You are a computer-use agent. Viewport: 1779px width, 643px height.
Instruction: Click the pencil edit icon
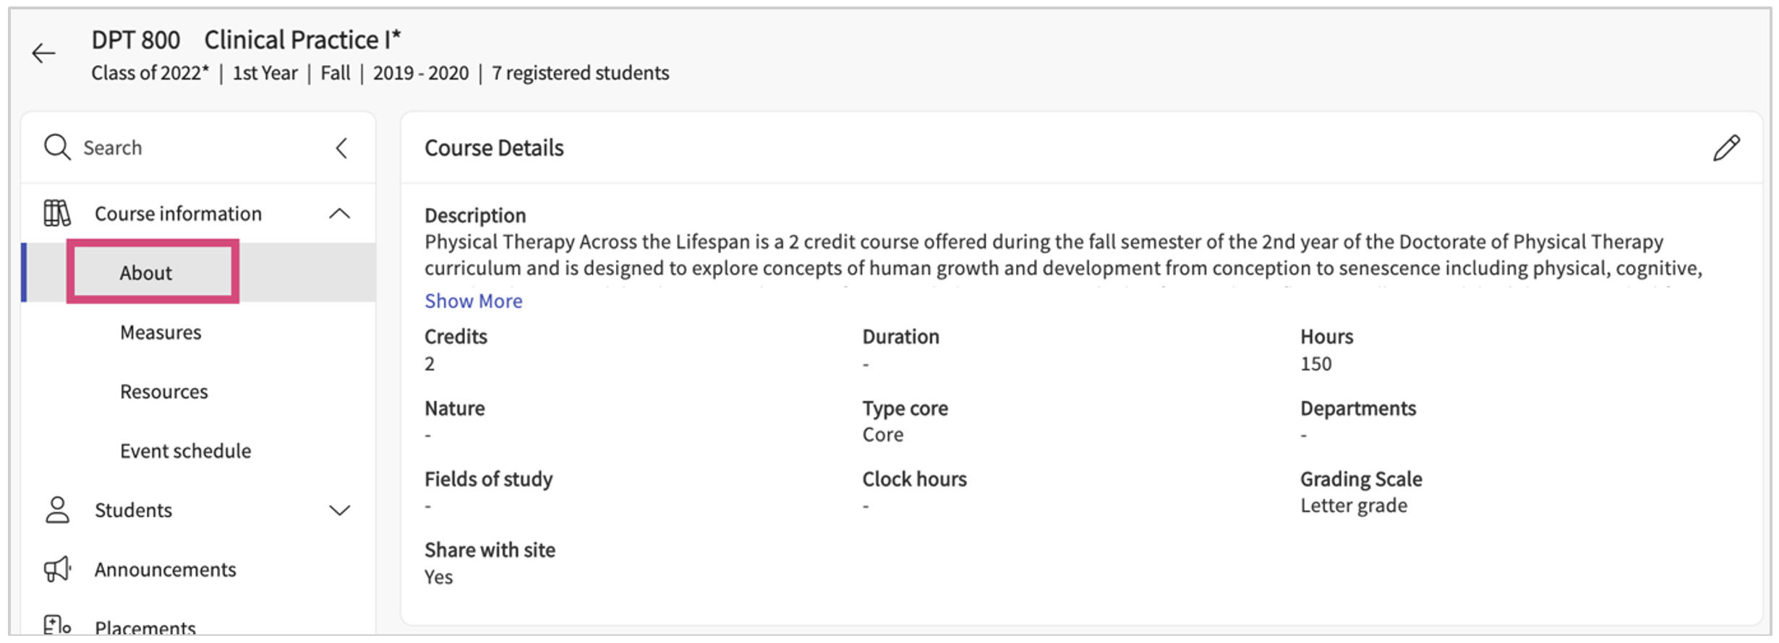point(1726,148)
